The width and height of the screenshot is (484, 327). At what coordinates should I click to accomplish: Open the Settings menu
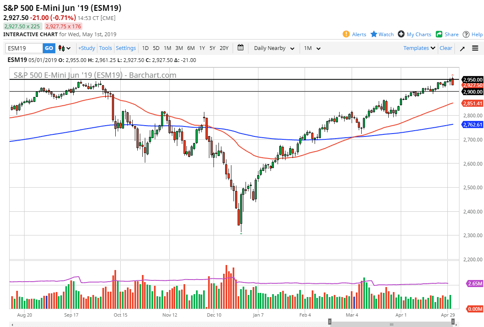pyautogui.click(x=126, y=48)
